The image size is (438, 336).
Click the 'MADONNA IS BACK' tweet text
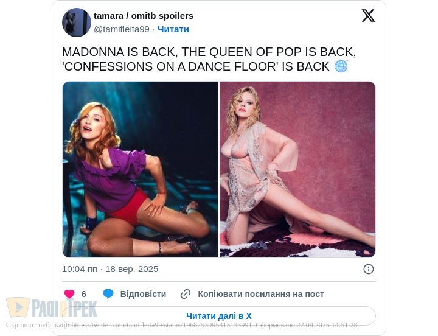tap(209, 52)
